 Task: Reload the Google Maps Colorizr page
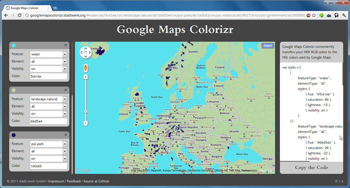pos(19,15)
